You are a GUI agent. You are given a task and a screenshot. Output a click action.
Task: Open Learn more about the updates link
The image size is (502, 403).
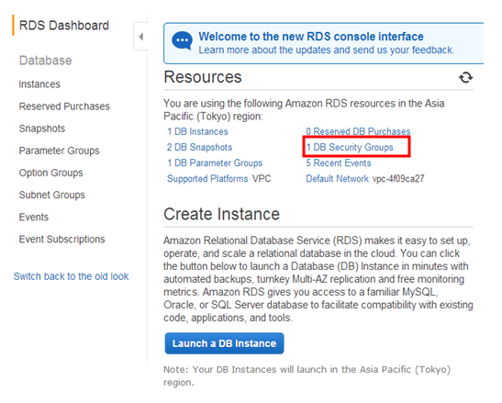pyautogui.click(x=326, y=50)
